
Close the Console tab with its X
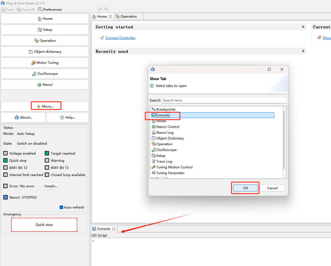pos(114,229)
